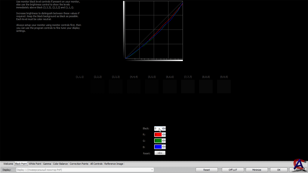Focus the Black value input field
Image resolution: width=308 pixels, height=173 pixels.
(157, 129)
